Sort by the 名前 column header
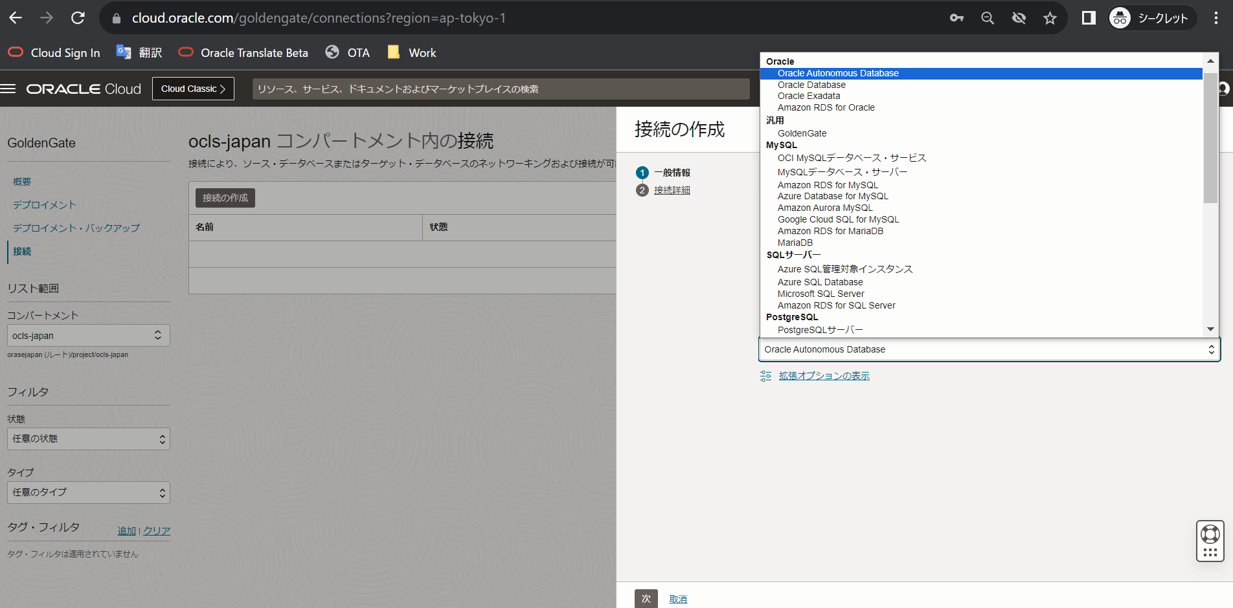Screen dimensions: 1233x608 point(205,227)
